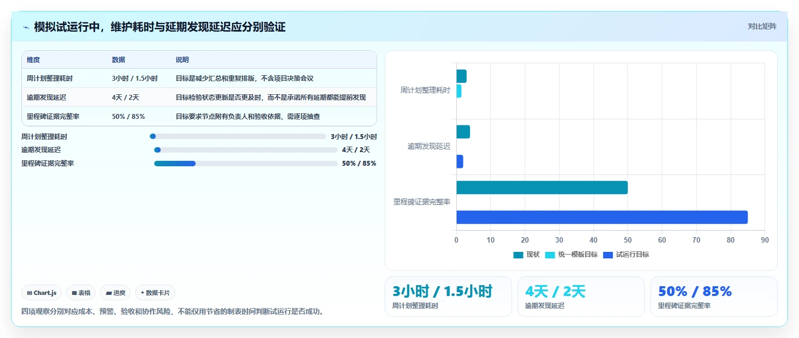Click the 对比矩阵 label in header
This screenshot has width=799, height=338.
coord(762,26)
